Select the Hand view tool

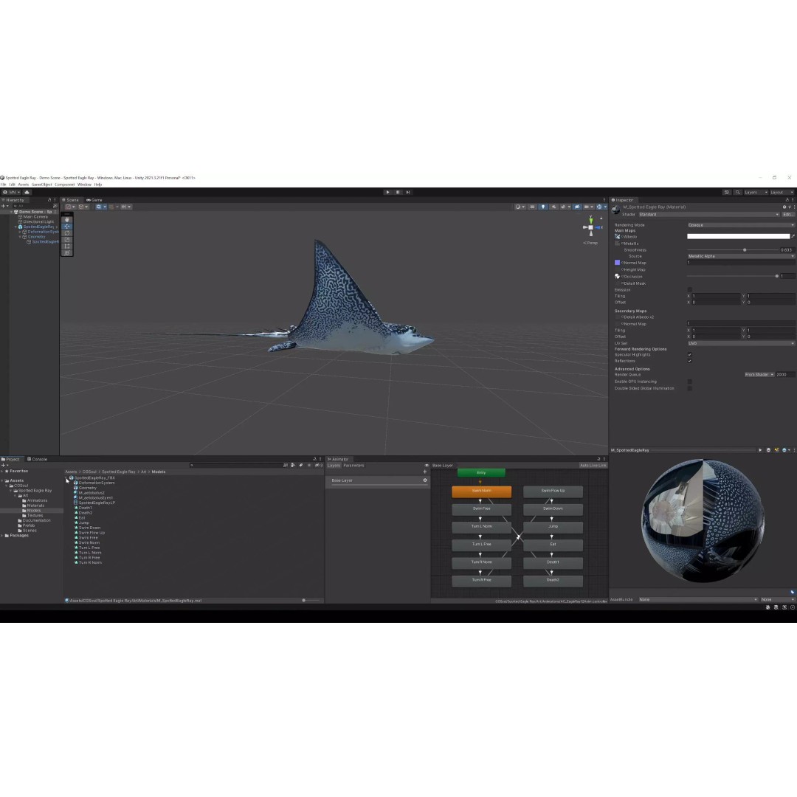(67, 220)
